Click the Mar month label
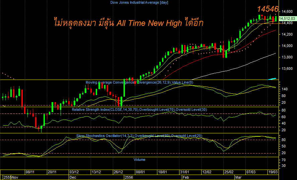 point(238,178)
